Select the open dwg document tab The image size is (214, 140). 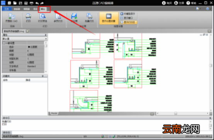tap(14, 31)
